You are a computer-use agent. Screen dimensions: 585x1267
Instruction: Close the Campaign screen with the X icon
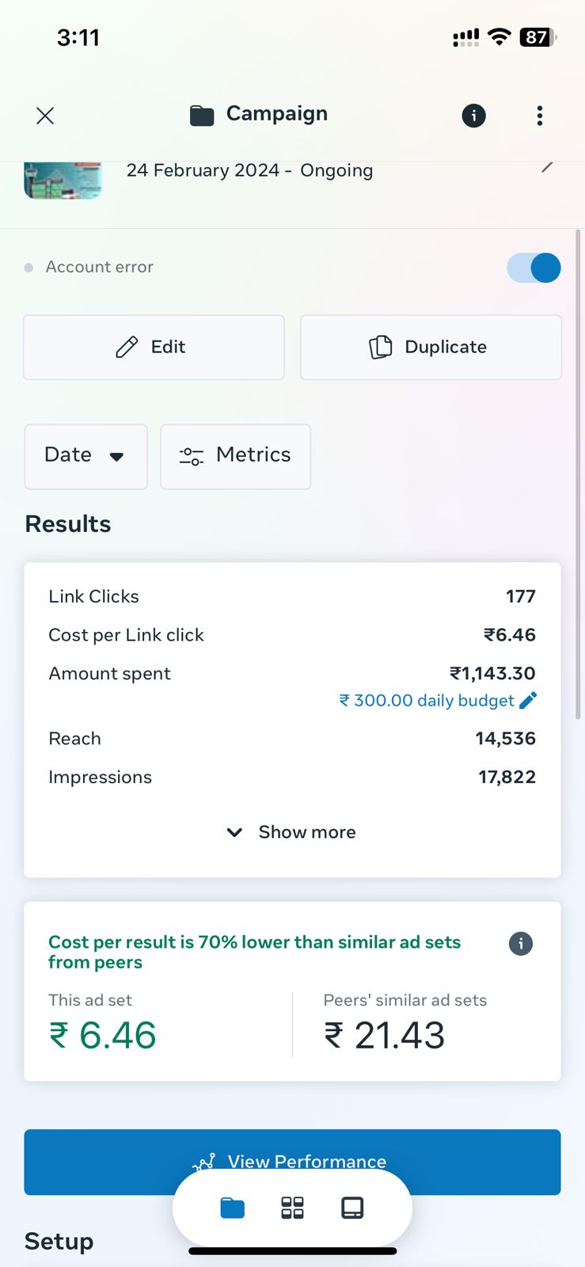tap(45, 116)
